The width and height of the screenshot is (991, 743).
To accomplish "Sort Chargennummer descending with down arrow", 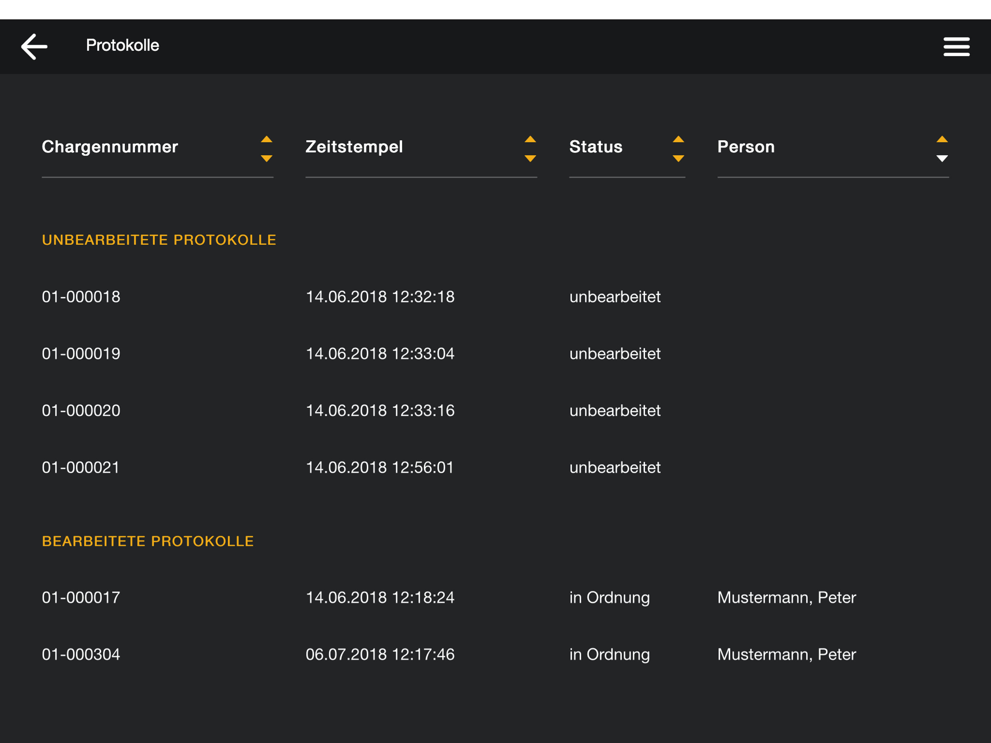I will [x=267, y=158].
